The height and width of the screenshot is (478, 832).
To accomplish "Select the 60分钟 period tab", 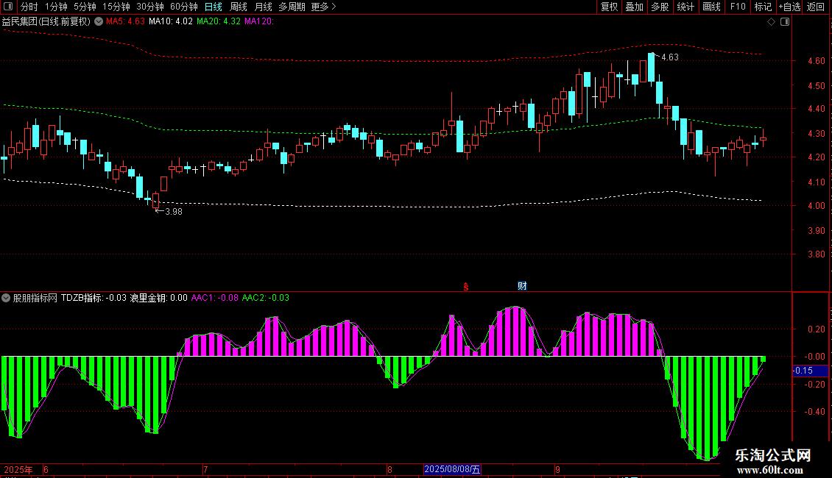I will coord(184,7).
